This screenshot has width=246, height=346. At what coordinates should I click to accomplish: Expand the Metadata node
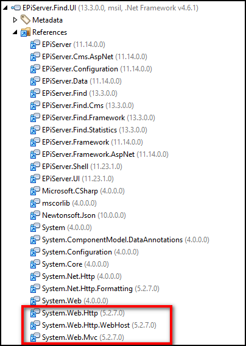pos(15,20)
